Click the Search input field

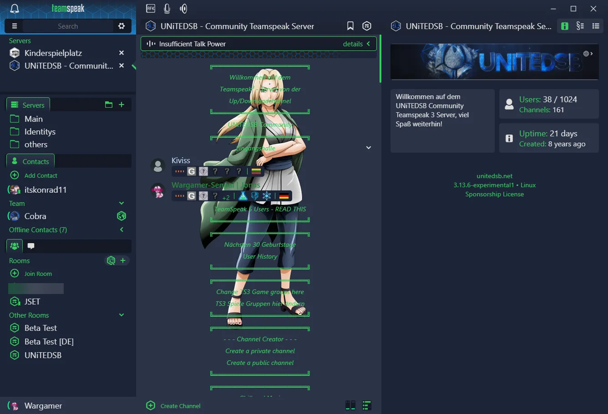68,26
